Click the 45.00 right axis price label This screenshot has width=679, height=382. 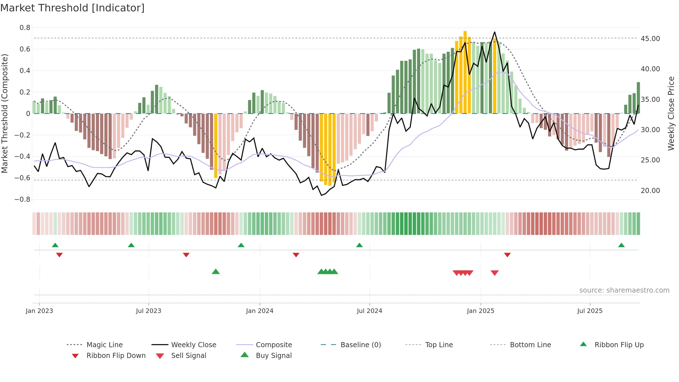pyautogui.click(x=650, y=38)
